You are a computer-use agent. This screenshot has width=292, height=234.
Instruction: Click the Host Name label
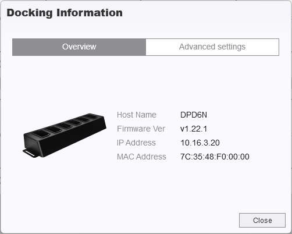pyautogui.click(x=137, y=115)
